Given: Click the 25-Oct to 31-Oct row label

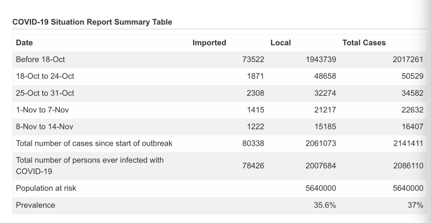Looking at the screenshot, I should [45, 93].
